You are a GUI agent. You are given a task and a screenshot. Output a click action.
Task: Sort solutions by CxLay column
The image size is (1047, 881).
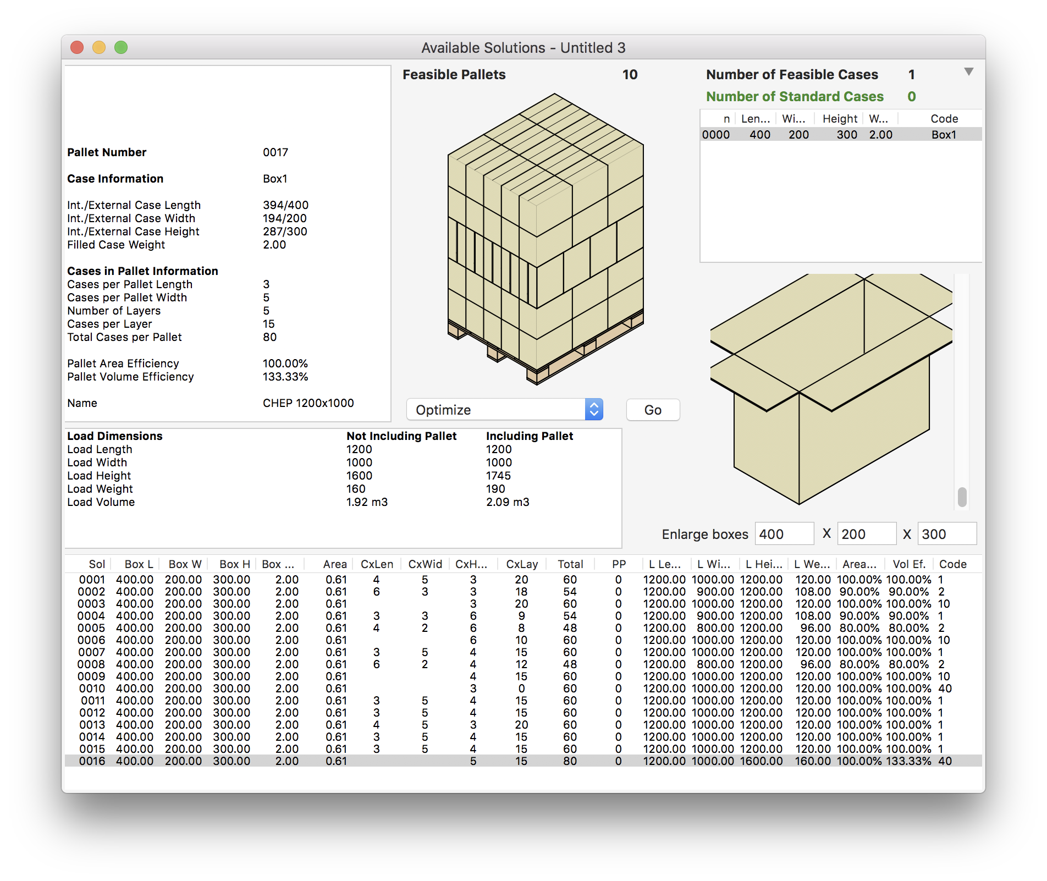pos(522,564)
